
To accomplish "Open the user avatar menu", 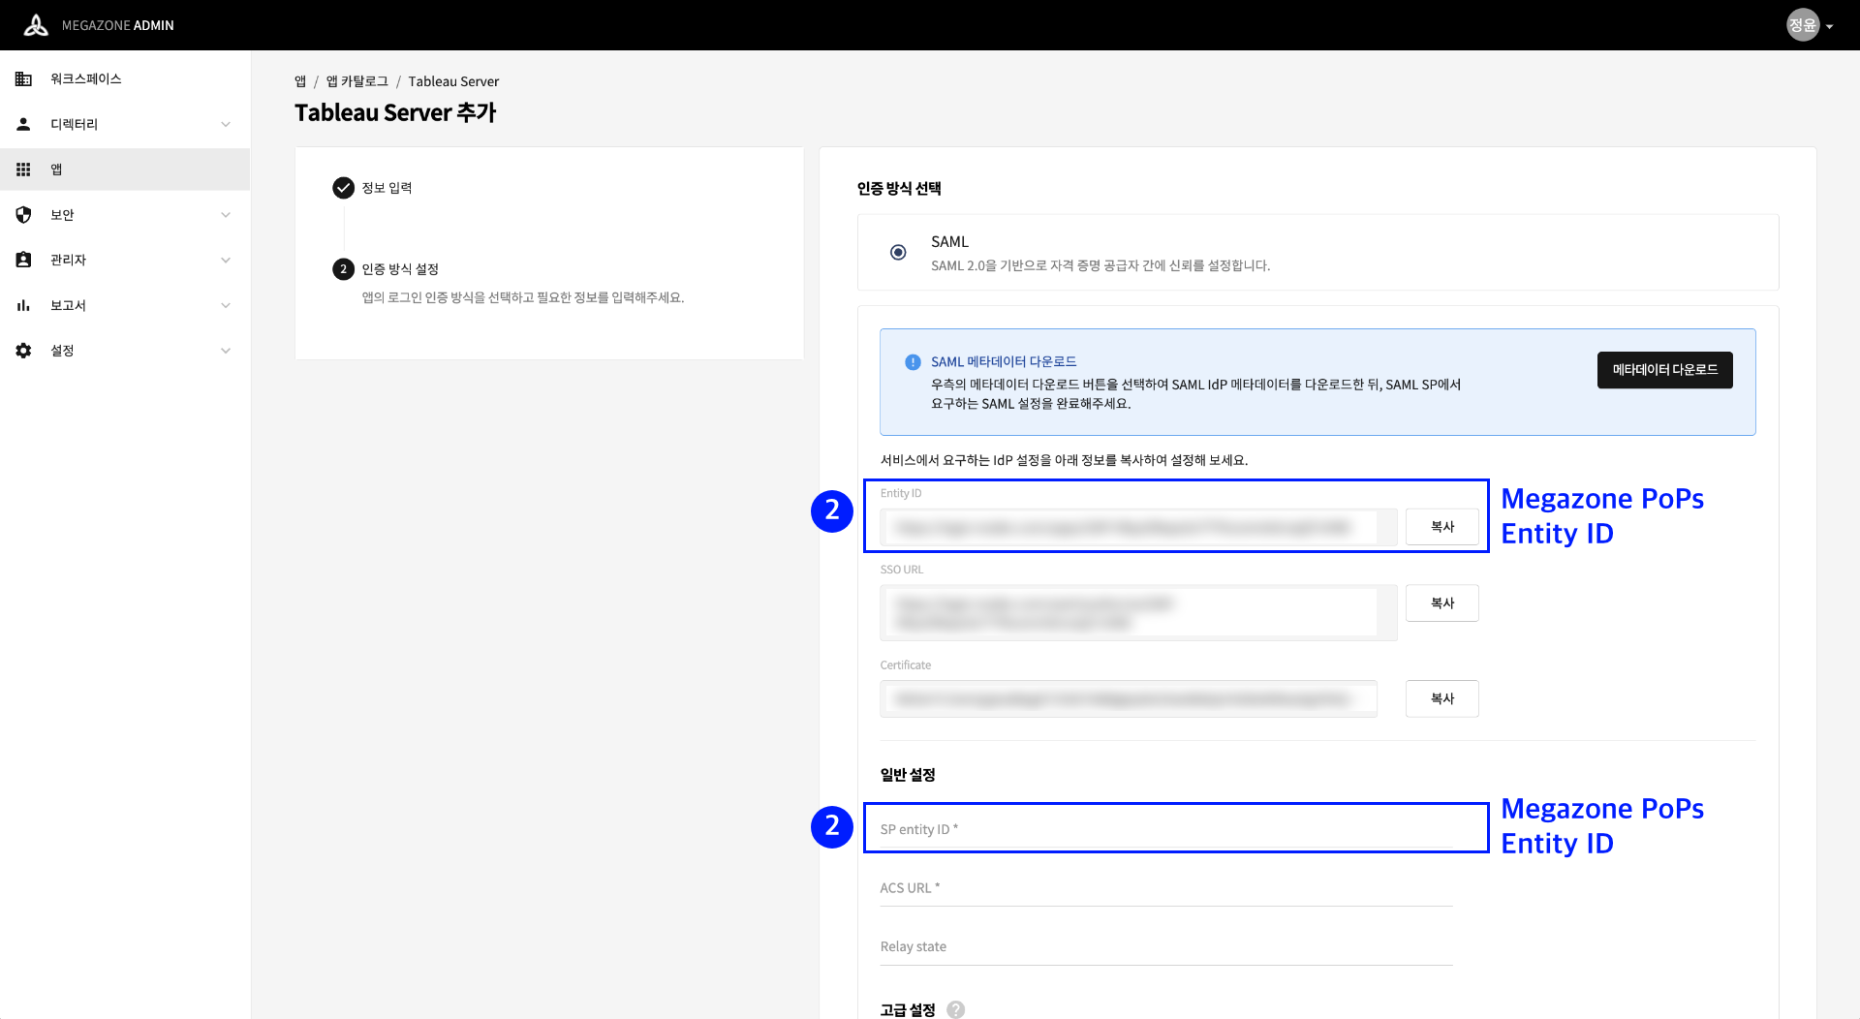I will [x=1802, y=25].
